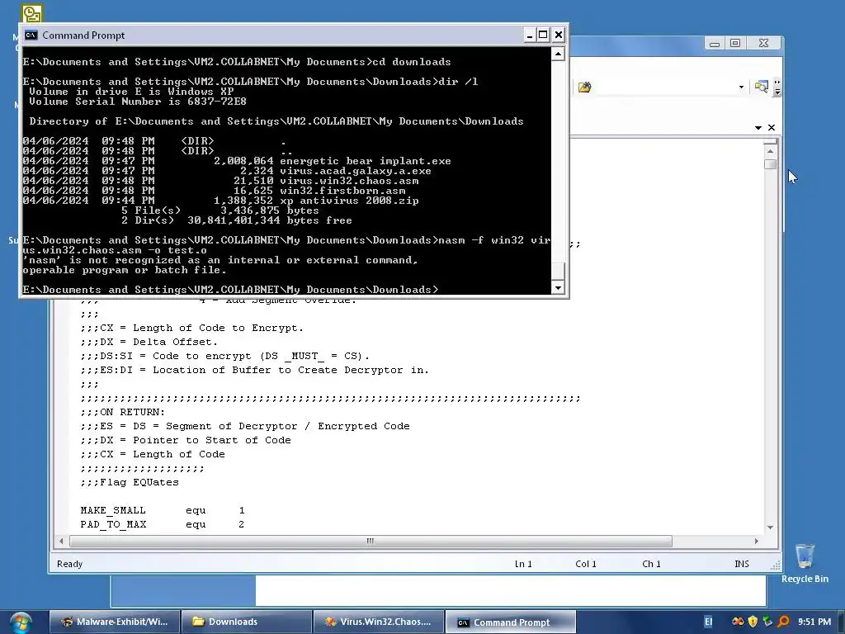Click the "'nasm' is not recognized" error line
Viewport: 845px width, 634px height.
(220, 260)
